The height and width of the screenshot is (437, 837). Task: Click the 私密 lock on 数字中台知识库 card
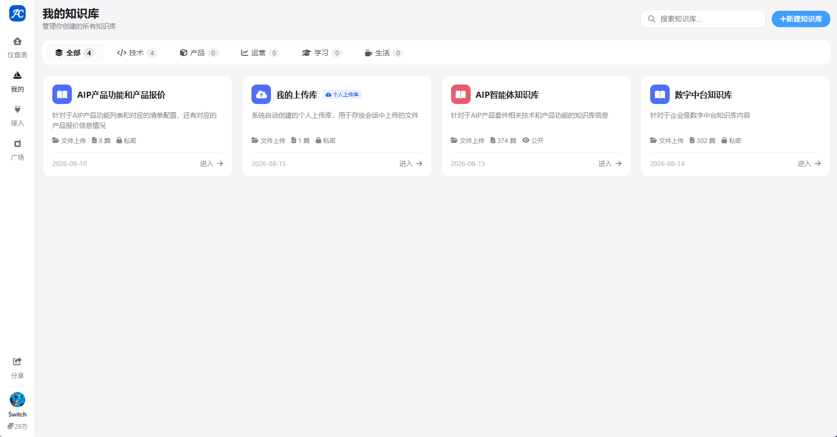(724, 140)
